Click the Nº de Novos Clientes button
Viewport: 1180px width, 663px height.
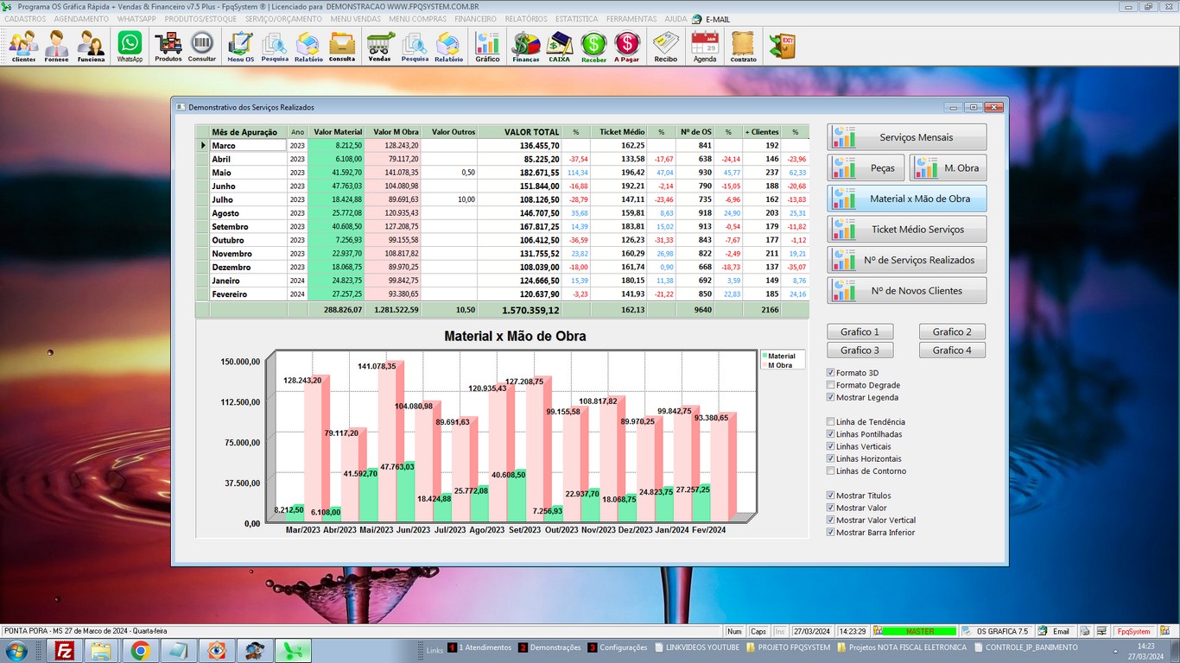[x=907, y=290]
